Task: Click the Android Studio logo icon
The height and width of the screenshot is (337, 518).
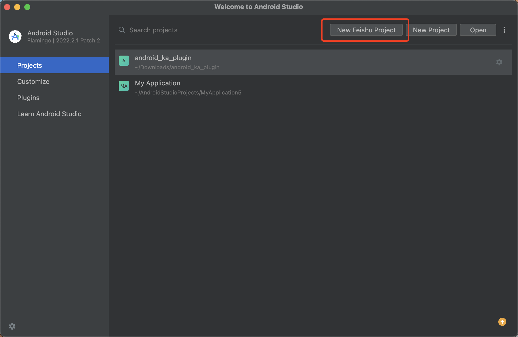Action: (x=15, y=37)
